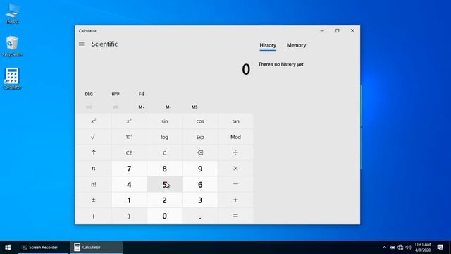
Task: Click the 10 to the x button
Action: [129, 137]
